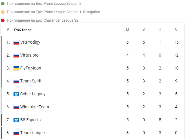
Task: Click the CIS flag icon beside Cyber Legacy
Action: tap(16, 94)
